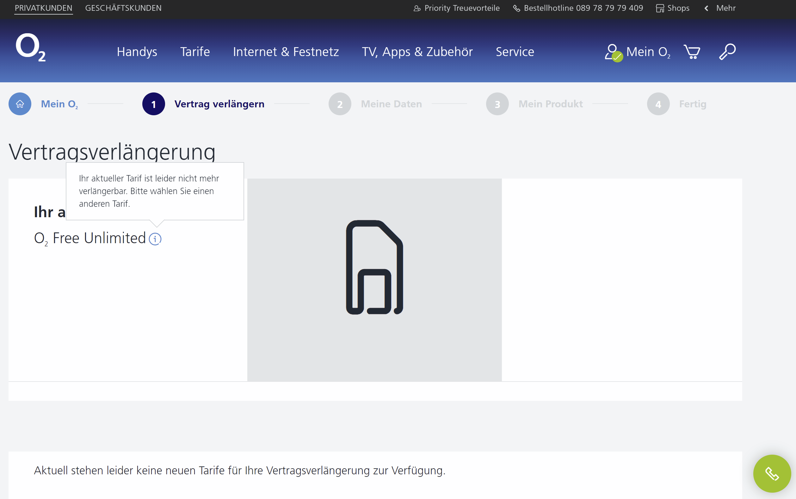Select step 1 circle Vertrag verlängern
This screenshot has width=796, height=499.
tap(154, 104)
